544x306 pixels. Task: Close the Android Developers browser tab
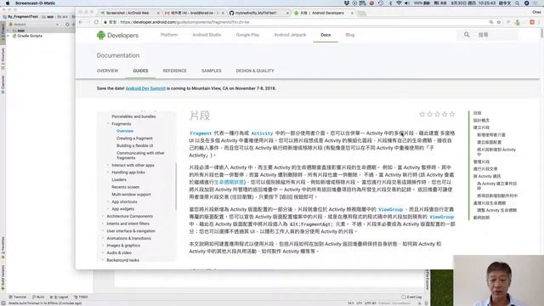click(352, 13)
